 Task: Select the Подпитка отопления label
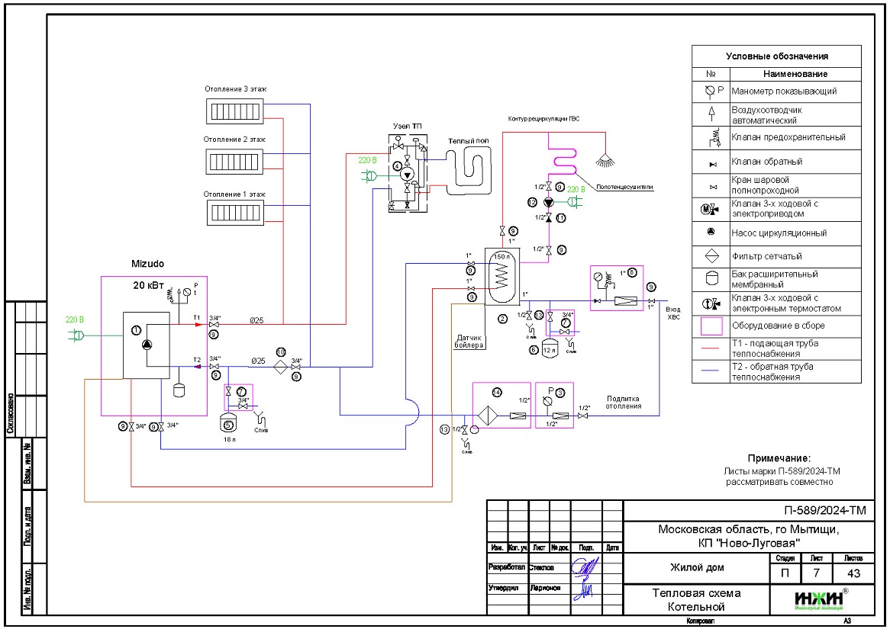(624, 402)
